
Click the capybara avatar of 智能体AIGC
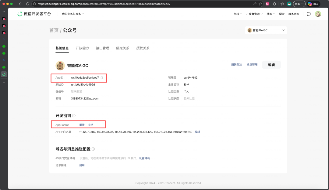click(60, 66)
